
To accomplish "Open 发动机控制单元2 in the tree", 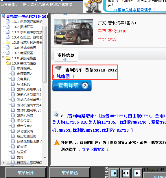I will pyautogui.click(x=29, y=95).
